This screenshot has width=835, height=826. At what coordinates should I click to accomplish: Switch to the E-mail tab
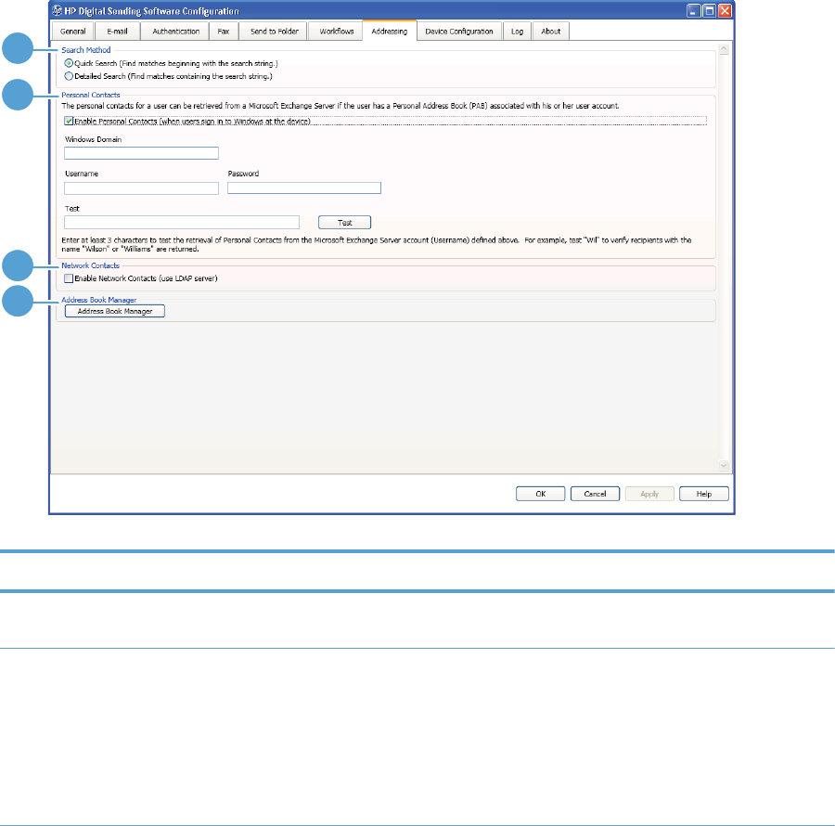[117, 32]
